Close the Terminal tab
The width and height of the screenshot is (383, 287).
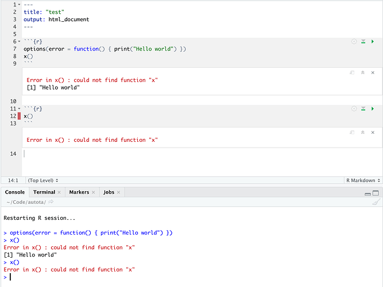[x=59, y=192]
